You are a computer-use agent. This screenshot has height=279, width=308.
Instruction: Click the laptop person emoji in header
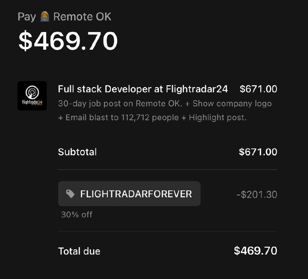[x=44, y=17]
